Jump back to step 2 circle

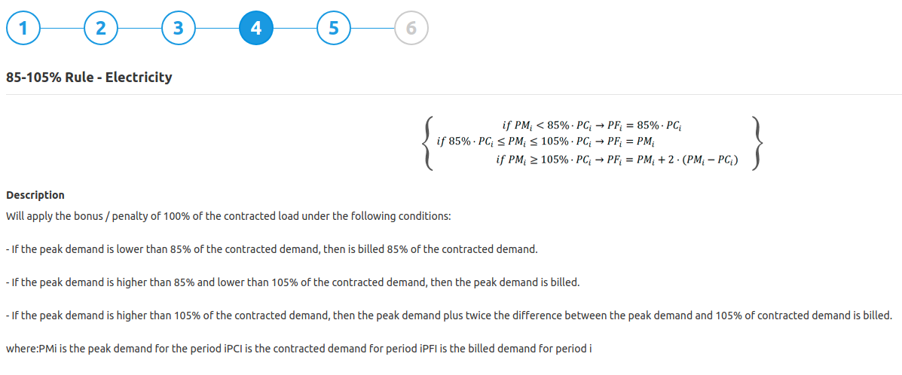point(101,28)
